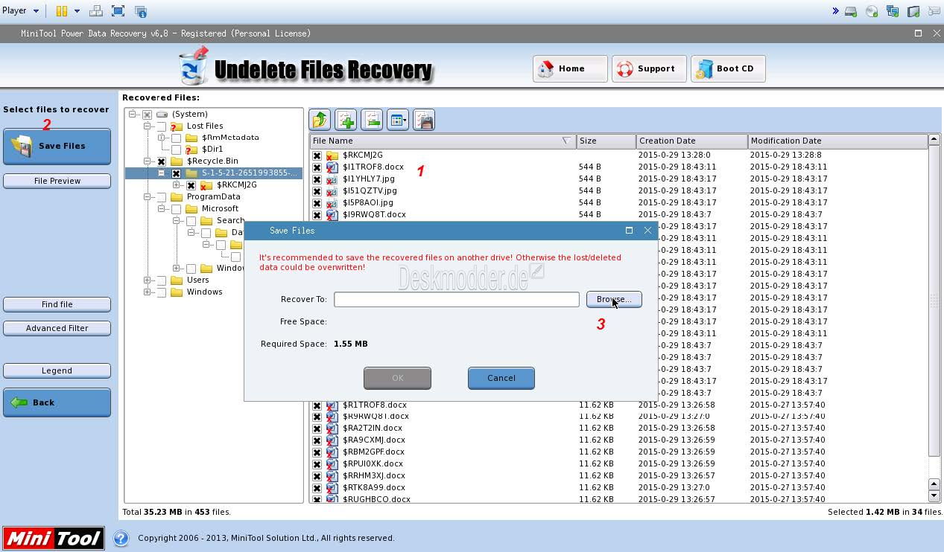
Task: Collapse the Lost Files tree node
Action: (147, 126)
